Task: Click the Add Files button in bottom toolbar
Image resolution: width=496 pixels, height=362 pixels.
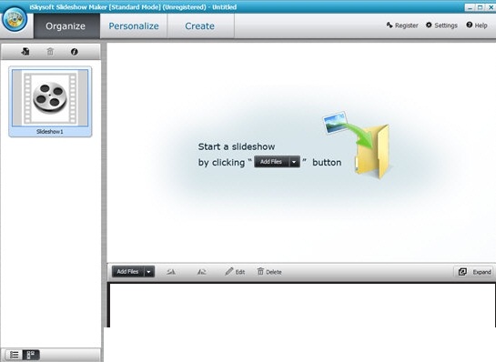Action: coord(127,272)
